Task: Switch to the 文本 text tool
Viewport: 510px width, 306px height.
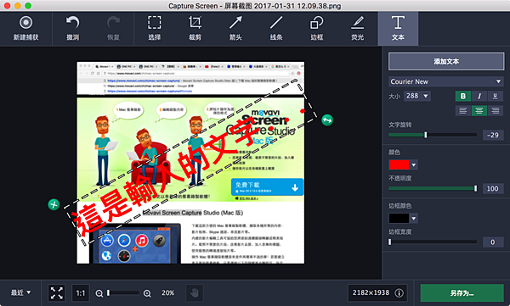Action: (398, 29)
